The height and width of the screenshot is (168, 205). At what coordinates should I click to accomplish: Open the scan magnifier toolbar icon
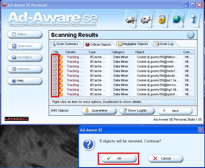[x=130, y=19]
